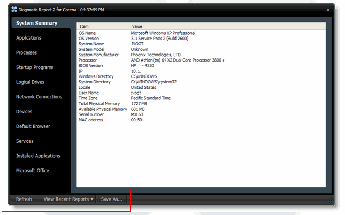Open Startup Programs section
This screenshot has height=215, width=345.
point(35,67)
